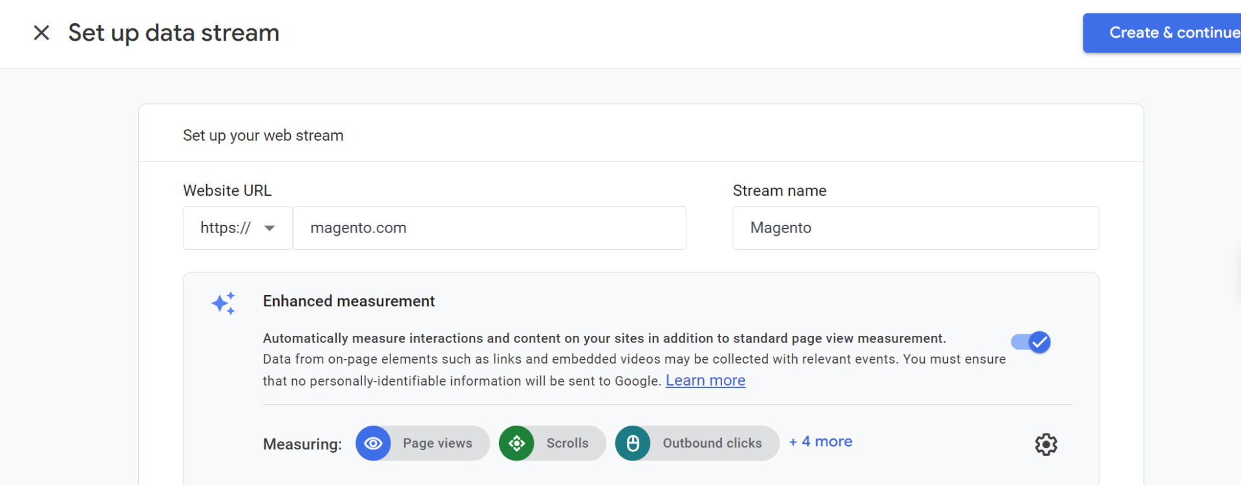The width and height of the screenshot is (1241, 485).
Task: Select the Scrolls icon
Action: [x=516, y=443]
